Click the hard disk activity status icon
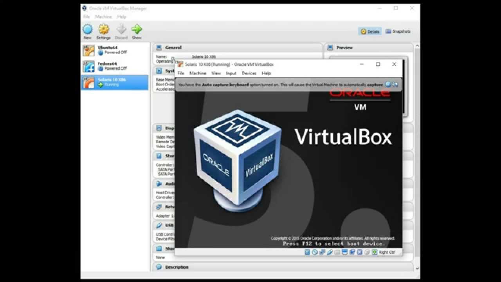 tap(307, 252)
